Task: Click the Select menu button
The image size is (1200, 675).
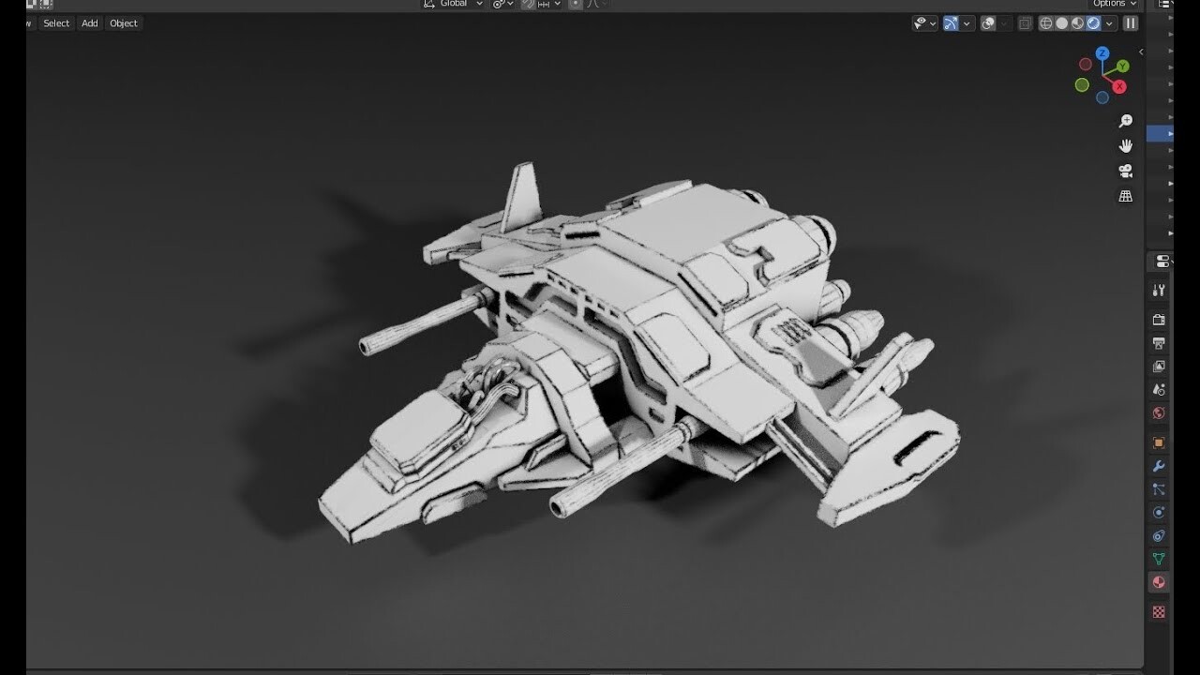Action: [x=55, y=23]
